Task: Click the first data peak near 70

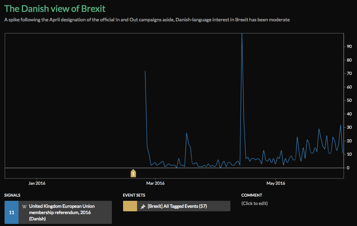Action: point(145,71)
